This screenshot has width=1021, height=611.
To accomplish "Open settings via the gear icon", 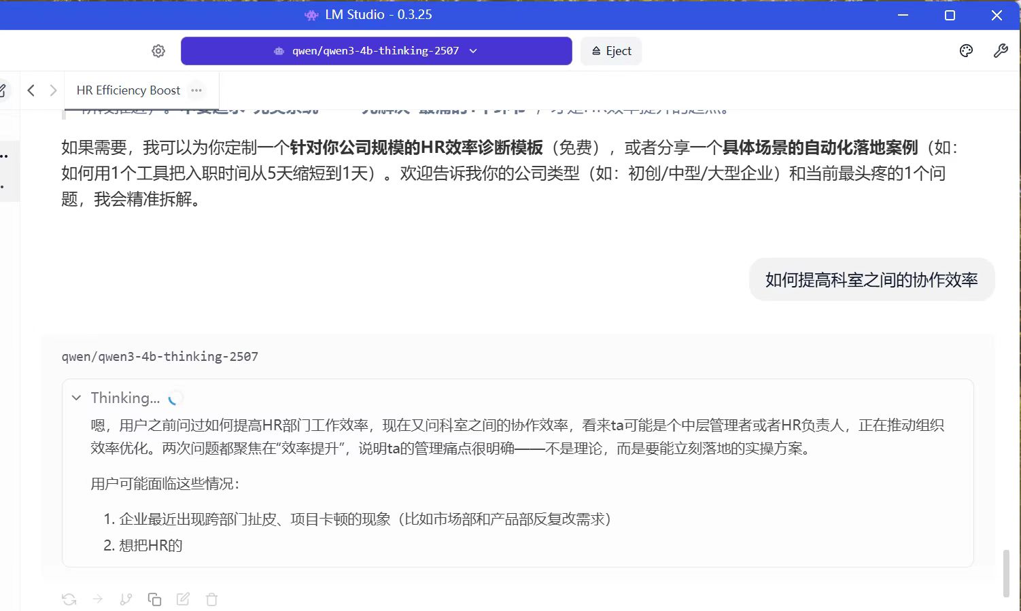I will (x=158, y=51).
